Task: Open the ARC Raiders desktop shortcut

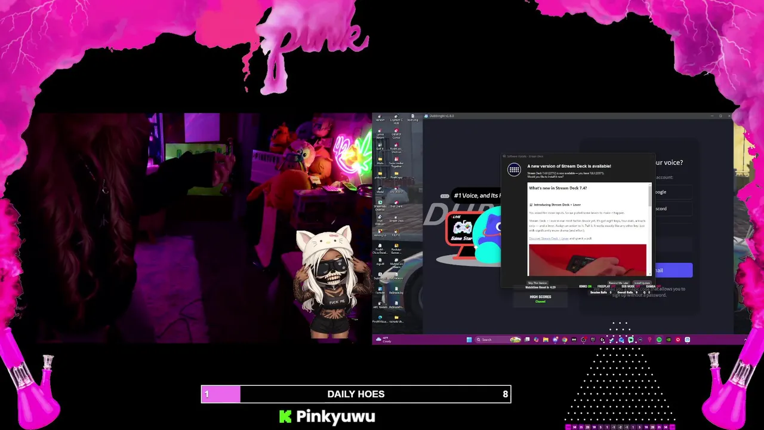Action: click(380, 305)
